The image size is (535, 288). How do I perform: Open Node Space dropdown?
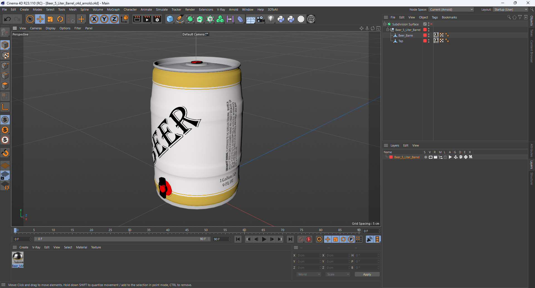pos(451,9)
